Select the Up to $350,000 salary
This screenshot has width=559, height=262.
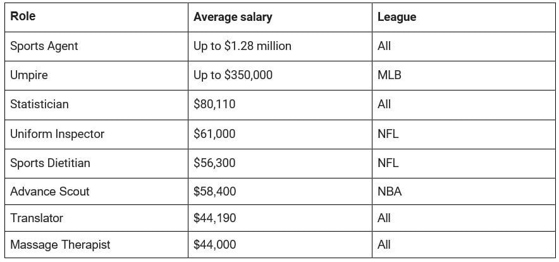(x=233, y=75)
